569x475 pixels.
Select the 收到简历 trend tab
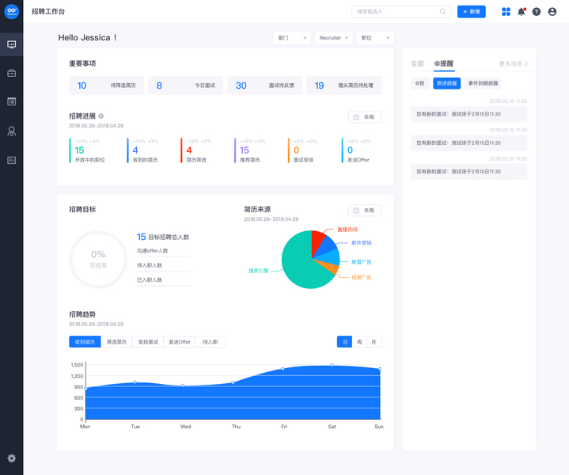click(x=85, y=342)
